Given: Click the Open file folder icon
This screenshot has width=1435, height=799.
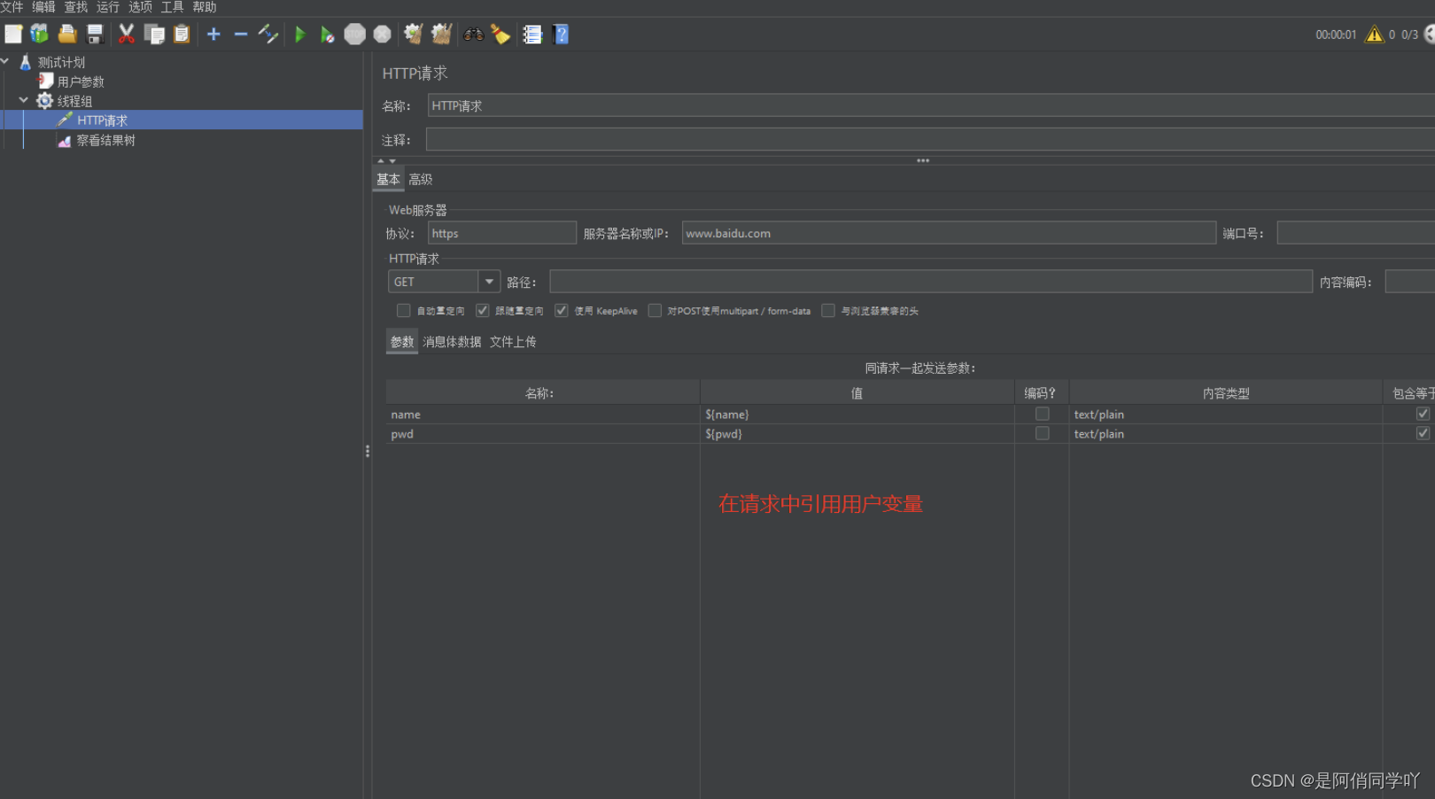Looking at the screenshot, I should pyautogui.click(x=67, y=35).
